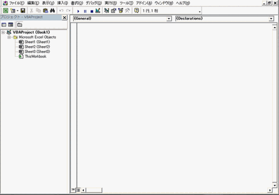279x195 pixels.
Task: Select Sheet1 (Sheet1) in project tree
Action: [x=37, y=42]
